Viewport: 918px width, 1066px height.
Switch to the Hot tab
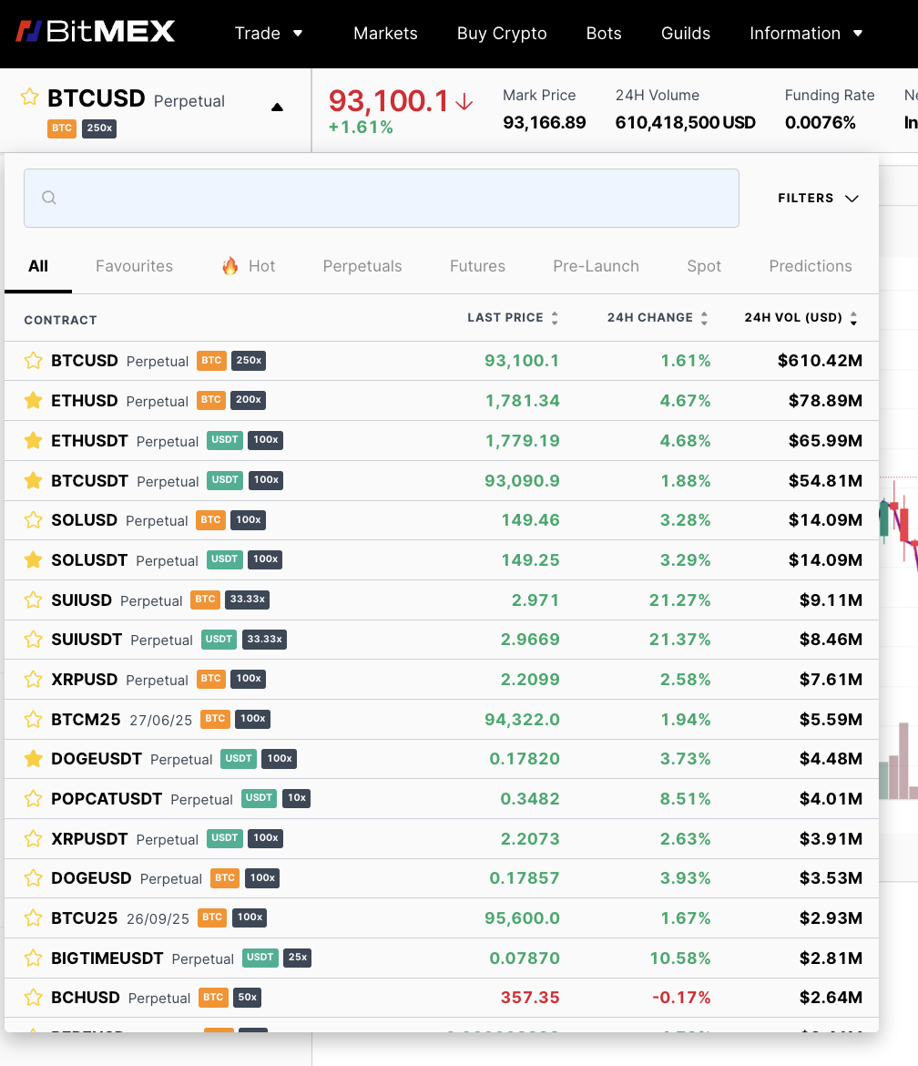pos(249,266)
